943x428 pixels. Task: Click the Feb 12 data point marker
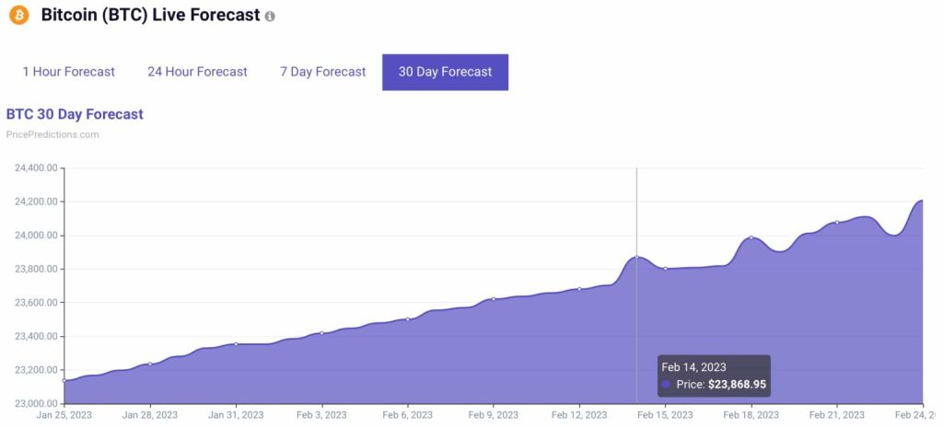click(580, 289)
